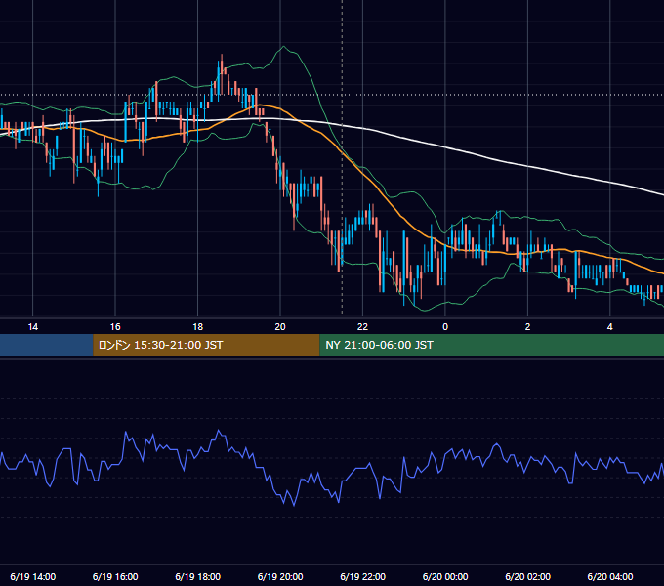This screenshot has width=664, height=586.
Task: Click the 2 hour axis label
Action: click(x=527, y=327)
